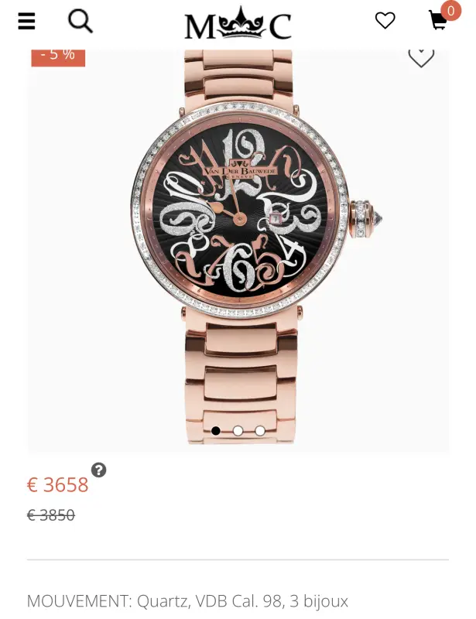Click the -5 % discount badge
This screenshot has width=476, height=619.
pyautogui.click(x=58, y=57)
